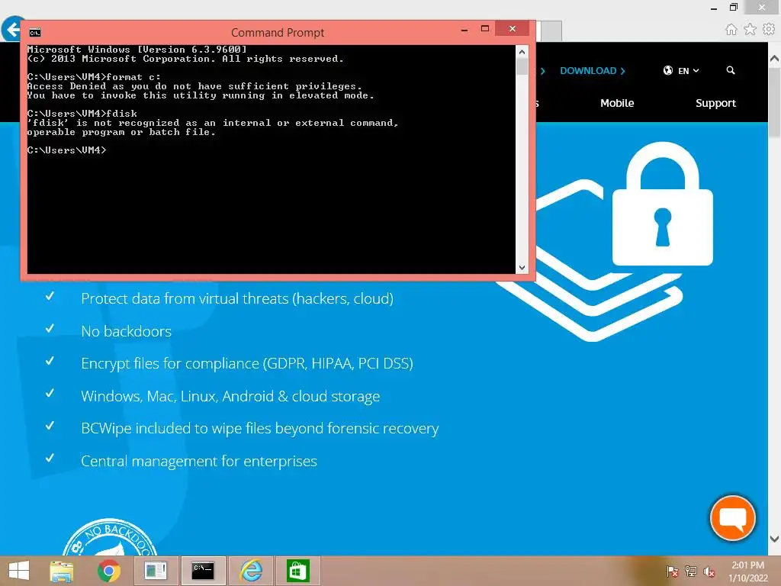Click the 'fdisk is not recognized' line

click(214, 123)
